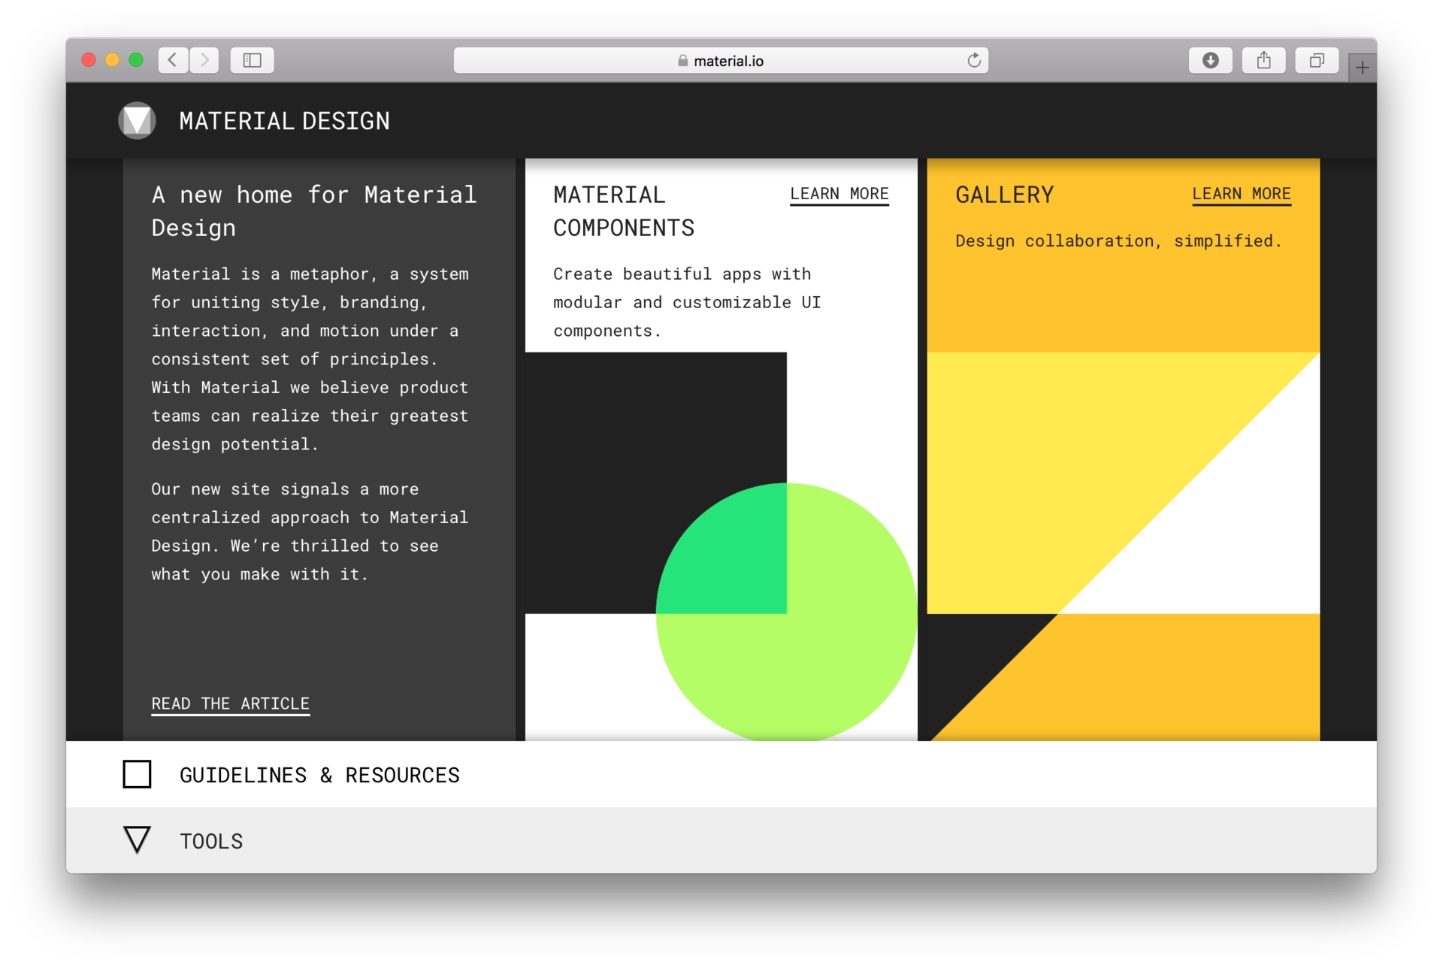
Task: Click the Material Design logo icon
Action: (137, 121)
